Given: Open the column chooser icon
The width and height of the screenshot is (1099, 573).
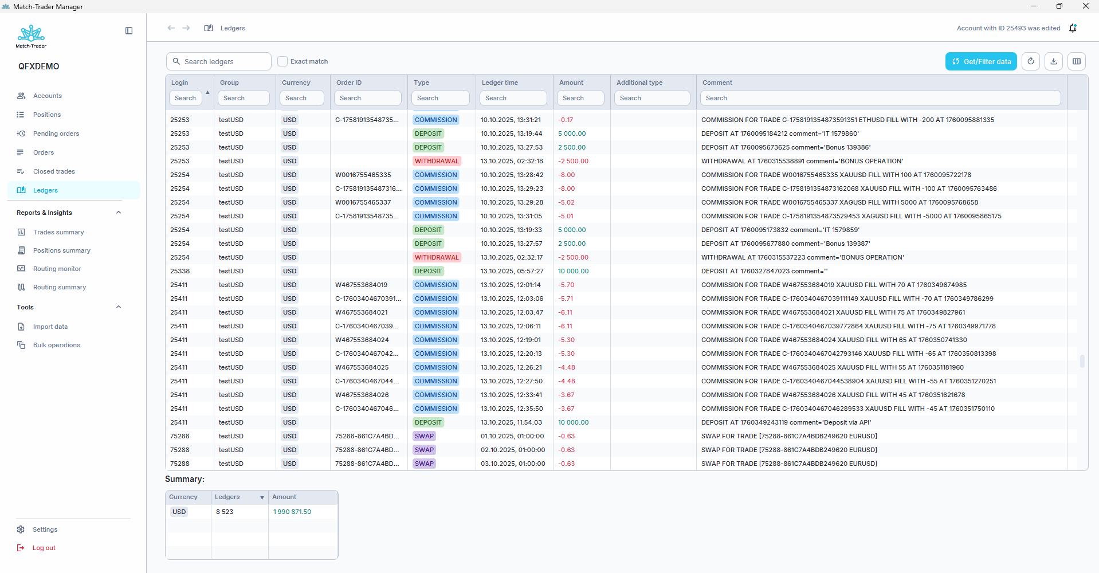Looking at the screenshot, I should coord(1076,61).
